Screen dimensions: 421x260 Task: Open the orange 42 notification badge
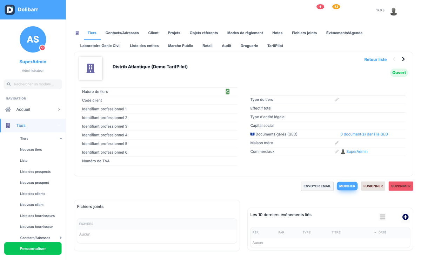pos(336,7)
